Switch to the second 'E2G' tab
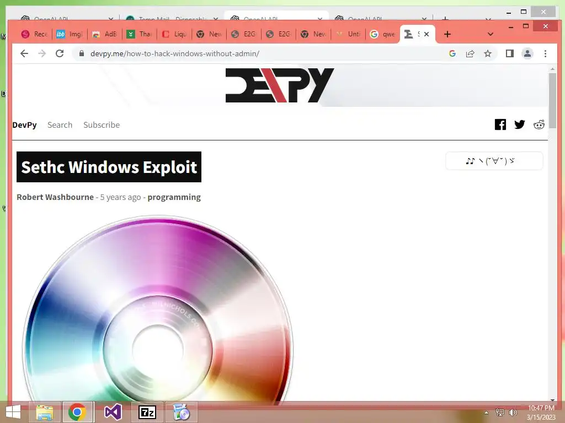This screenshot has height=423, width=565. pyautogui.click(x=279, y=34)
